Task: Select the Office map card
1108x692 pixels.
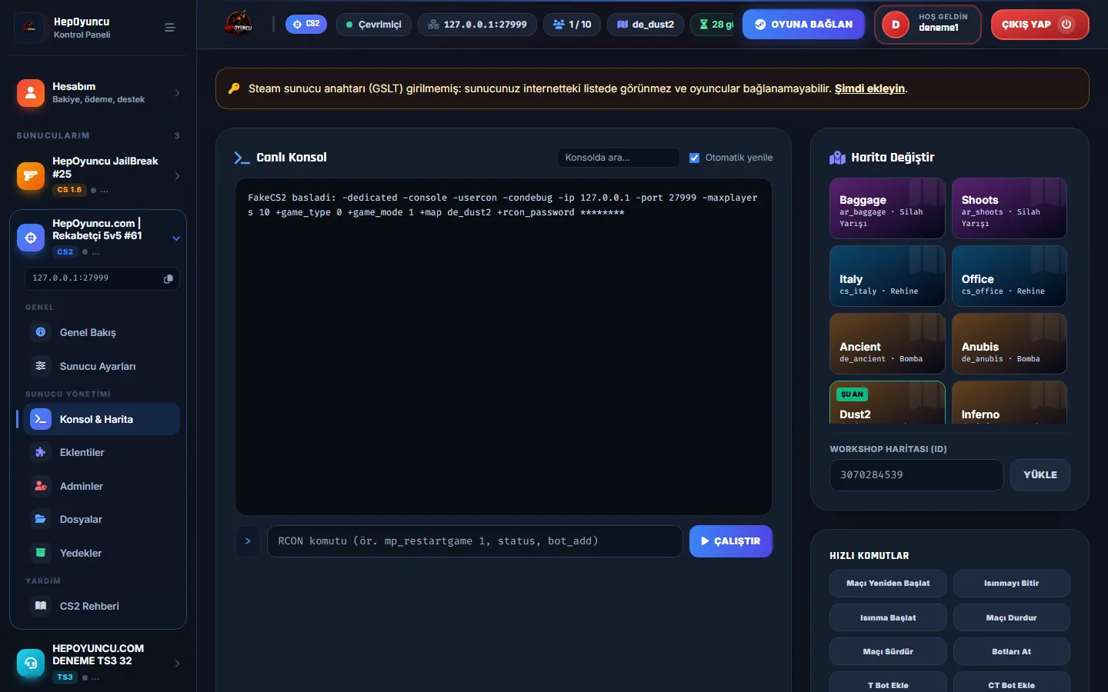Action: click(1010, 276)
